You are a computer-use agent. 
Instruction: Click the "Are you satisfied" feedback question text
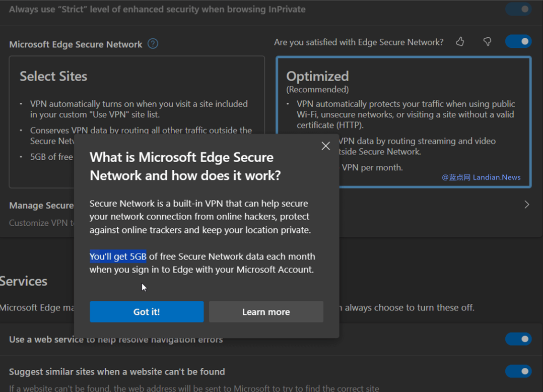point(359,42)
